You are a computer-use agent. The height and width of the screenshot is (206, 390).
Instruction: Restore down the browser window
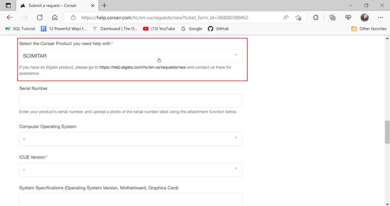366,5
